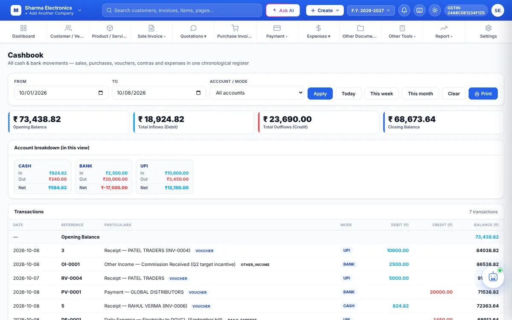Open Other Documents folder section
The height and width of the screenshot is (320, 512).
point(360,32)
